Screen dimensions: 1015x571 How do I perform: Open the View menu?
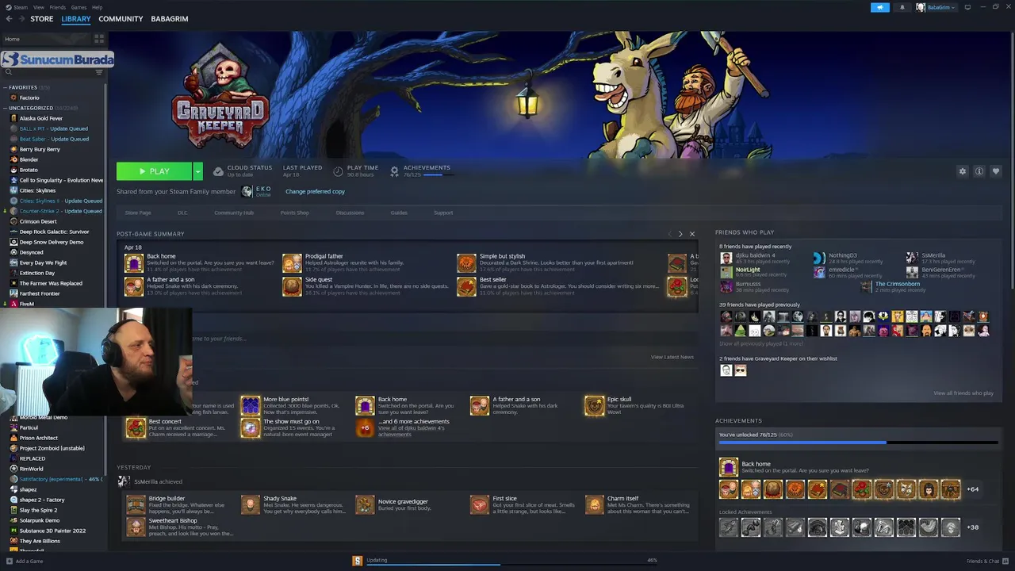38,7
